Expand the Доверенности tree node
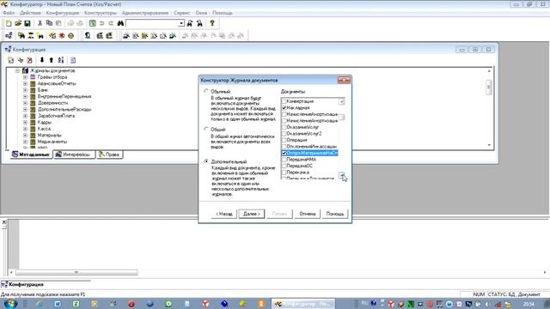550x309 pixels. click(25, 103)
